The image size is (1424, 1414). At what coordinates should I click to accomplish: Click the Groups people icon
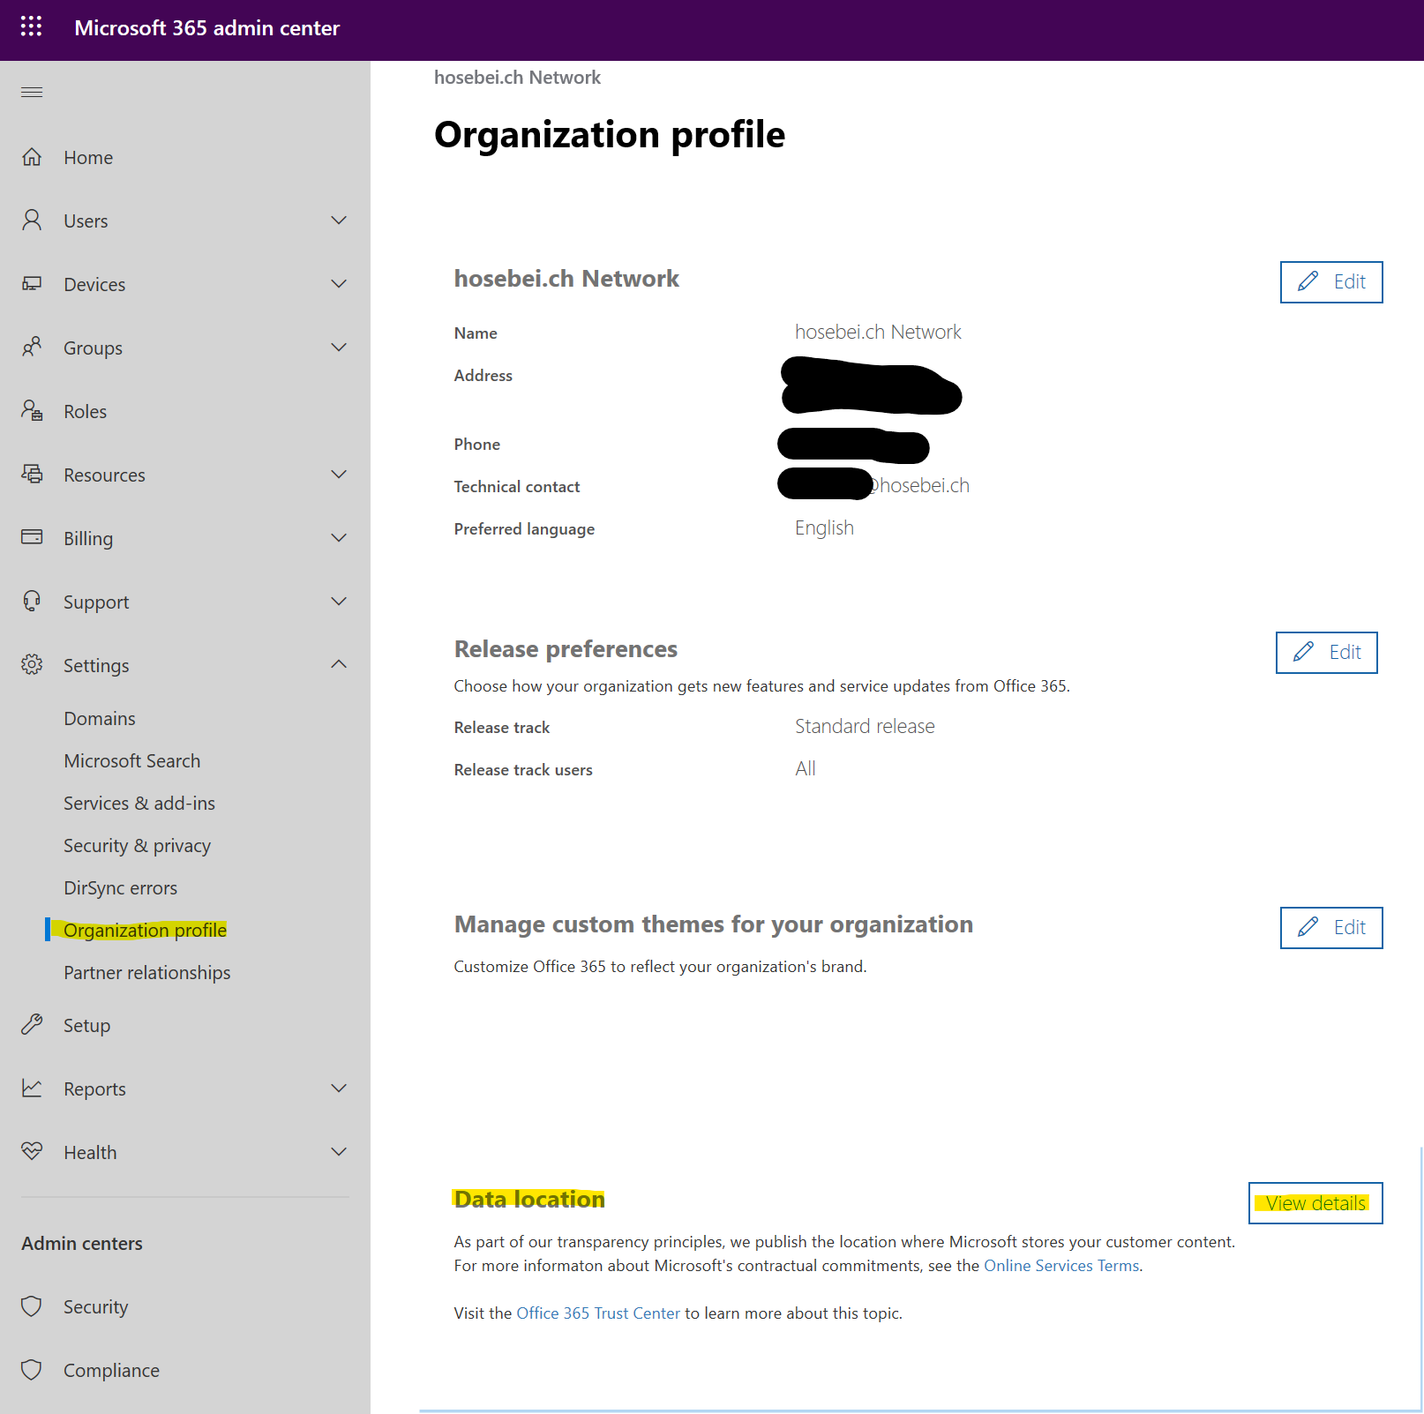32,347
